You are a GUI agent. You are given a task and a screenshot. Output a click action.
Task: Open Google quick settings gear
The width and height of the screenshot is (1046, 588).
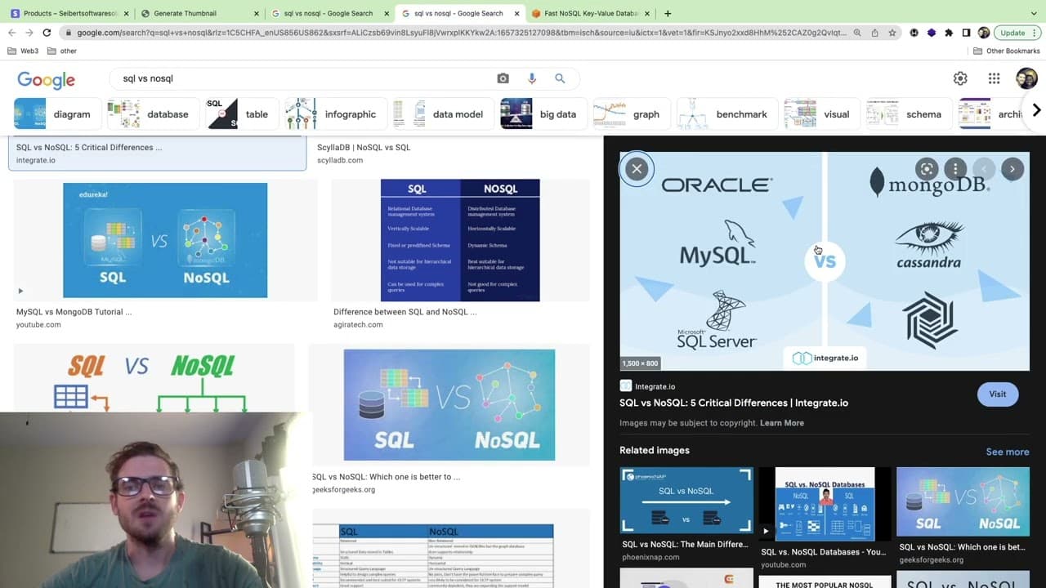[960, 78]
